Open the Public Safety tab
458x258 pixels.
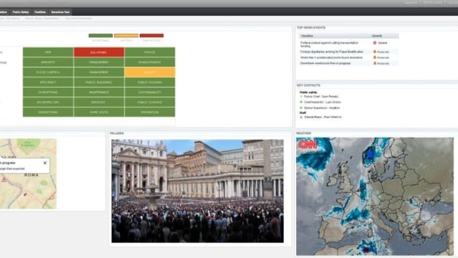coord(20,12)
